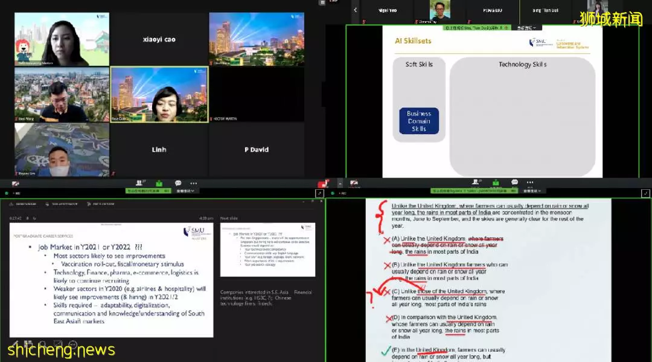Image resolution: width=652 pixels, height=362 pixels.
Task: Open chat bubble in gallery-view meeting toolbar
Action: pos(178,183)
